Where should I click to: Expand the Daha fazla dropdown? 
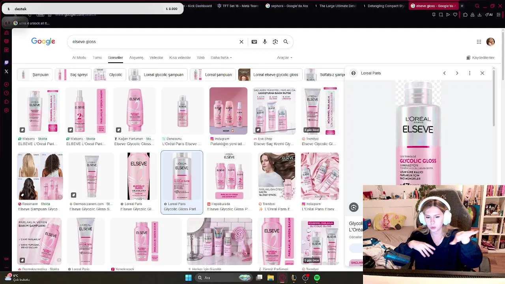point(221,58)
